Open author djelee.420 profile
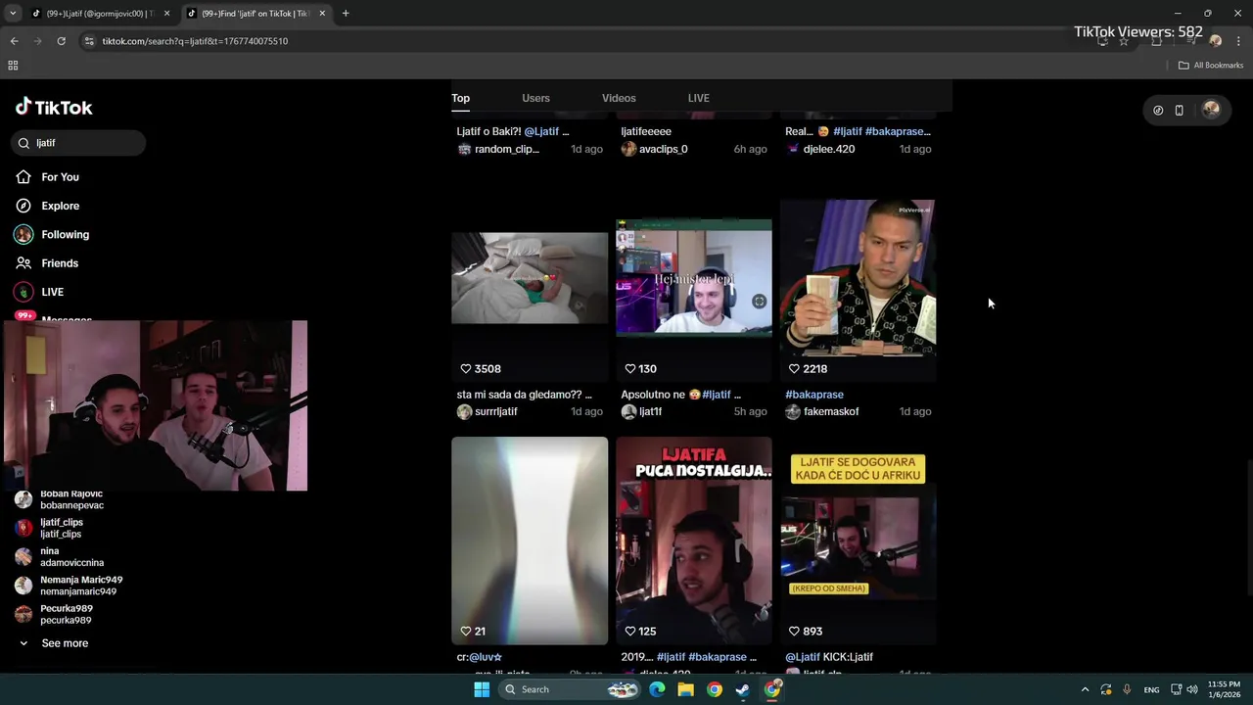 pos(829,149)
